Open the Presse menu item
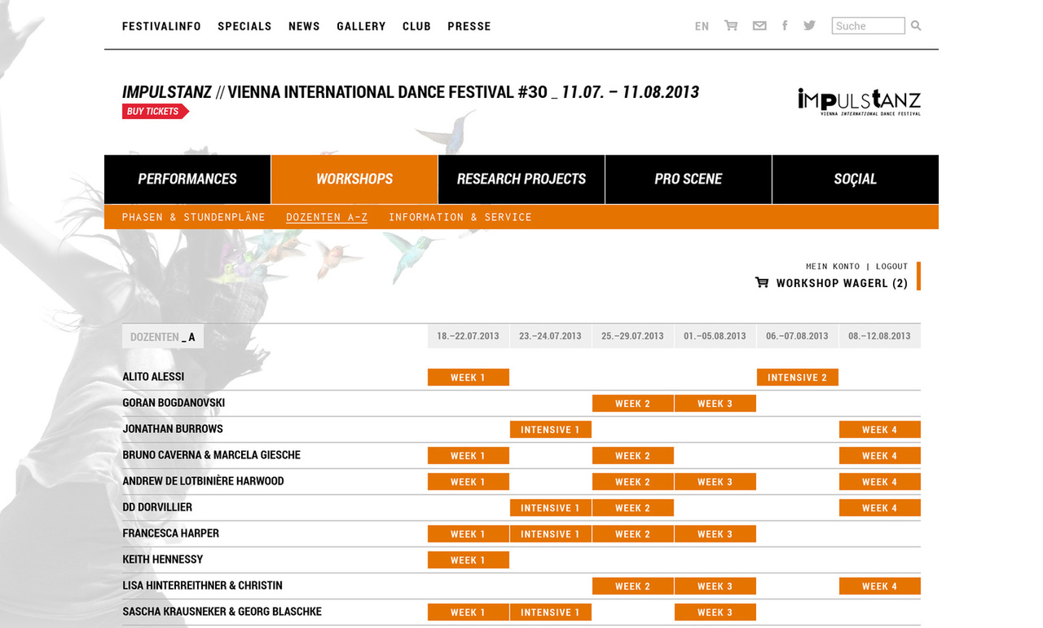This screenshot has width=1043, height=628. 469,26
